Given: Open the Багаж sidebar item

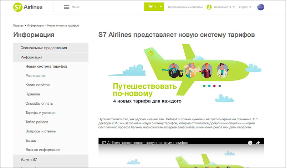Looking at the screenshot, I should 31,141.
